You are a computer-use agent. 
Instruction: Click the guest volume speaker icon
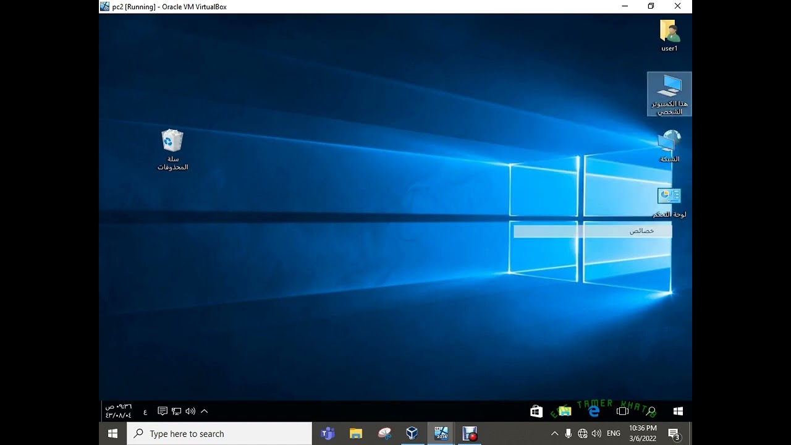[x=190, y=411]
